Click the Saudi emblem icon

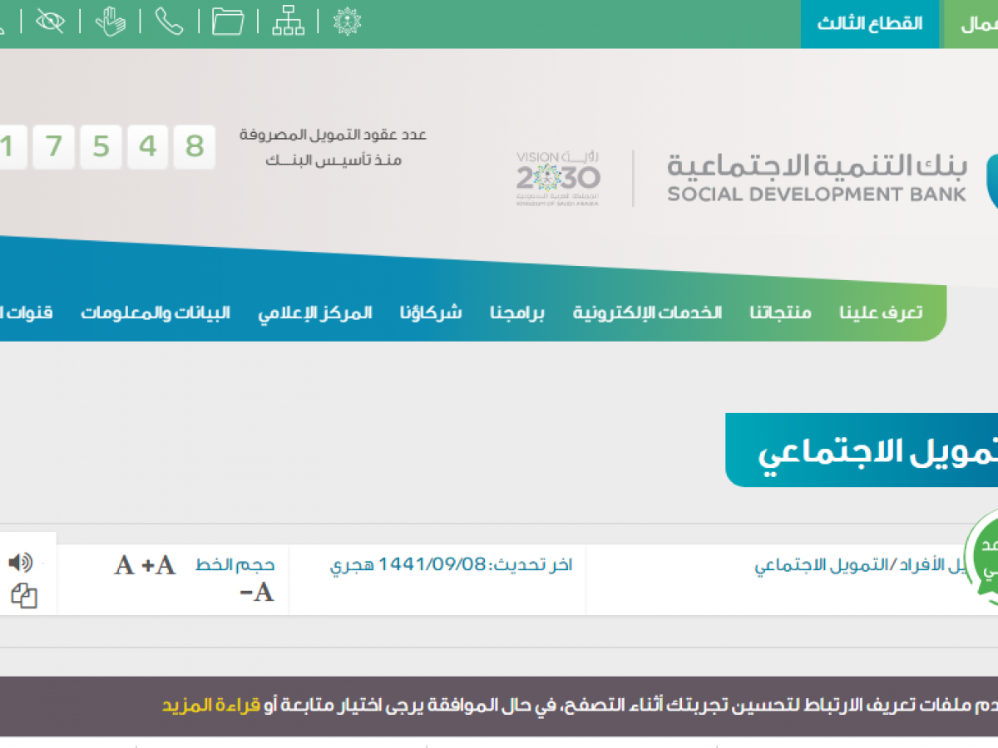click(x=347, y=22)
